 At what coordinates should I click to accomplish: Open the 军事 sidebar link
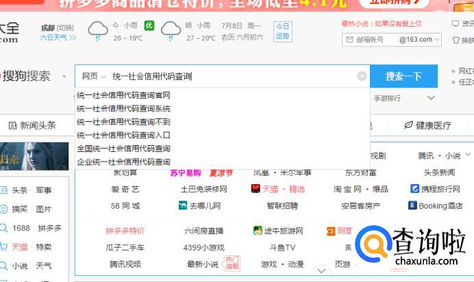(x=44, y=190)
